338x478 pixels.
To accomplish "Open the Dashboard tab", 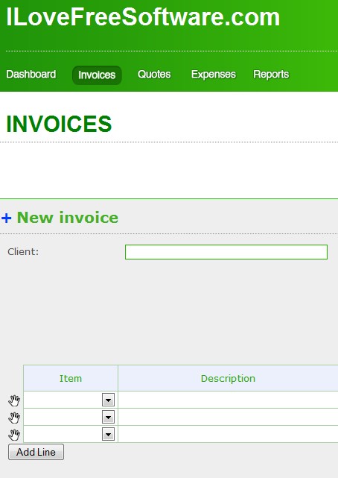I will point(31,75).
